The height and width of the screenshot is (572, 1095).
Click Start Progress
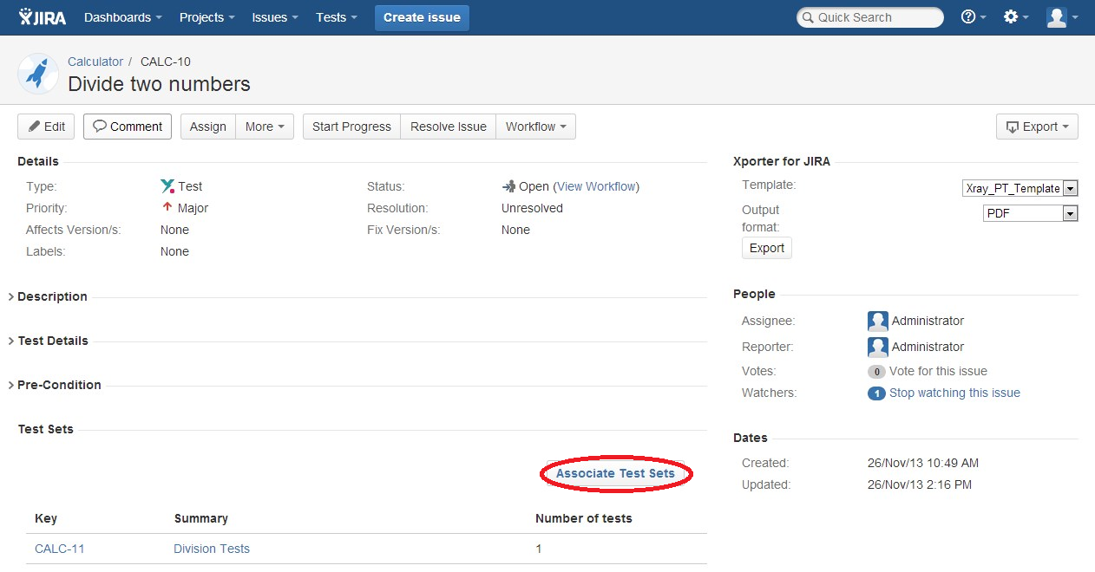pyautogui.click(x=351, y=127)
